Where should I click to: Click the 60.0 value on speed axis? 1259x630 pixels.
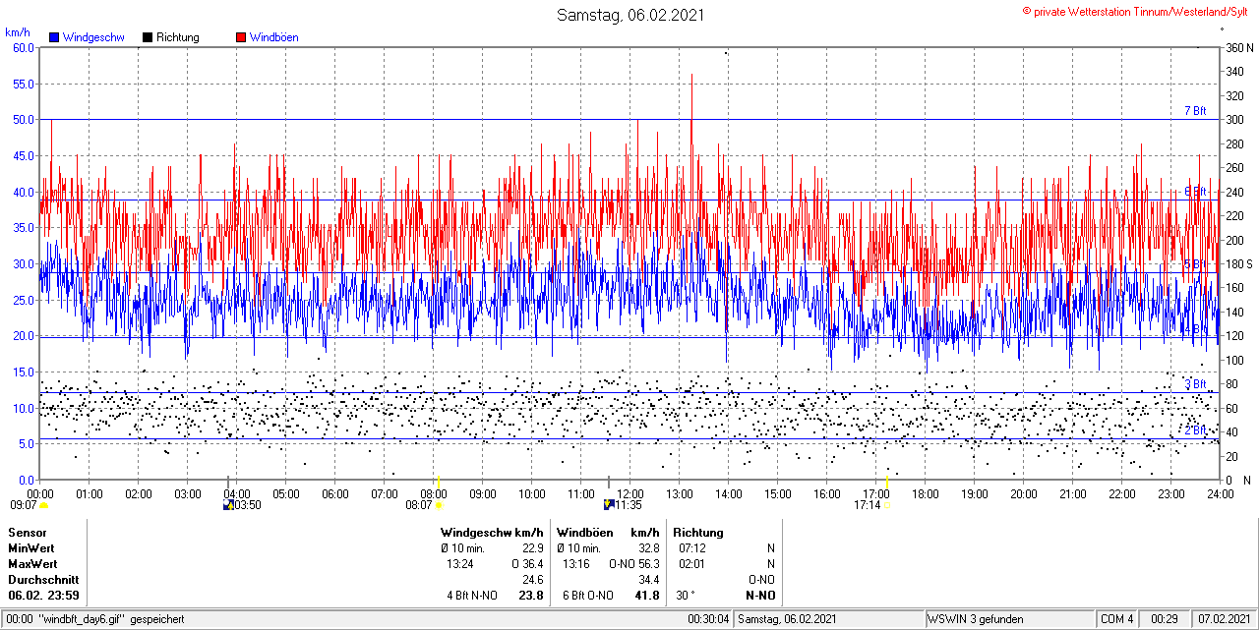click(24, 47)
